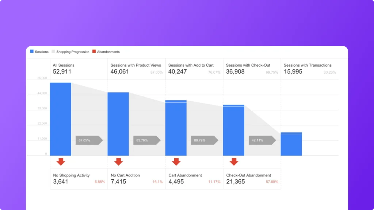Click the 76.07% percentage
This screenshot has height=210, width=374.
[214, 73]
